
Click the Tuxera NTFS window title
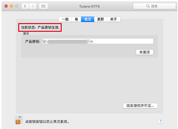pyautogui.click(x=89, y=6)
